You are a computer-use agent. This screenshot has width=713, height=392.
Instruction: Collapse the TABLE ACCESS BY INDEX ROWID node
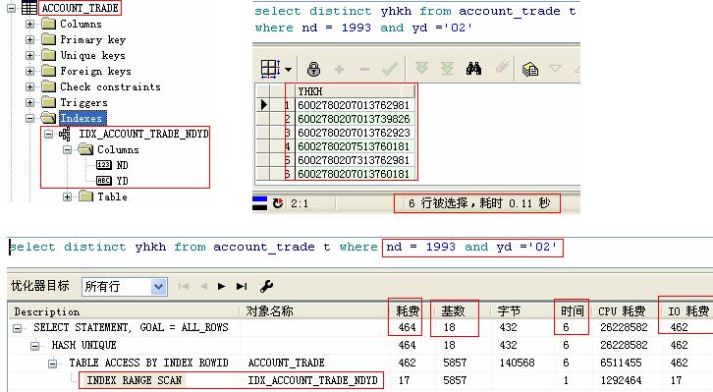pyautogui.click(x=53, y=364)
